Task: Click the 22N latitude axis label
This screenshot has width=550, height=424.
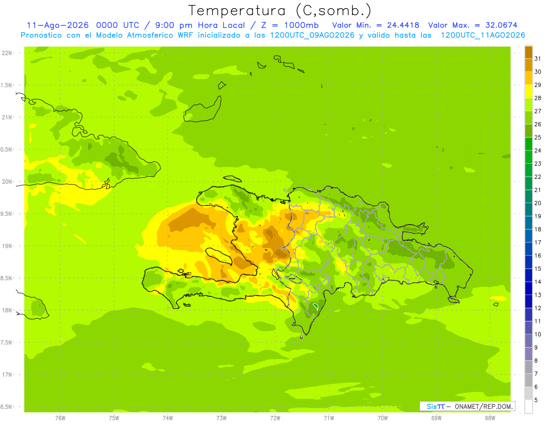Action: tap(7, 53)
